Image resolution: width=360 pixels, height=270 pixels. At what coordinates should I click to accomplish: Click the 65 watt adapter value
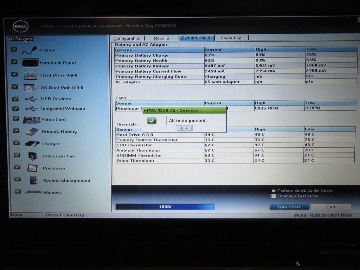pos(222,82)
